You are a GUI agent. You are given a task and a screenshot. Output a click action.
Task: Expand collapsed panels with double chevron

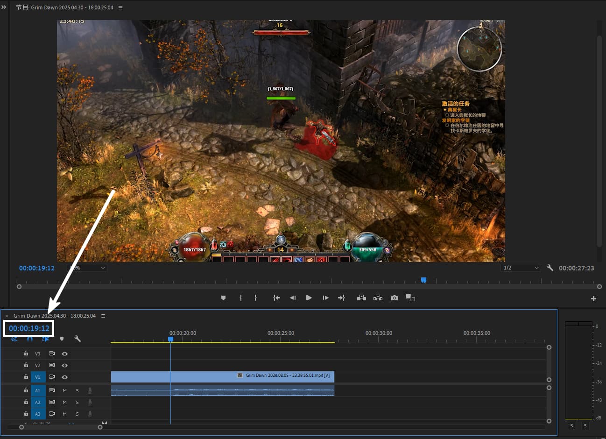[x=4, y=7]
